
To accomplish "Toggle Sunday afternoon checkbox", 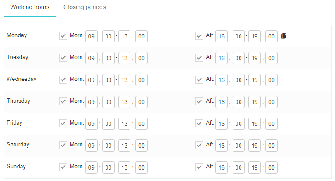I will [x=199, y=167].
